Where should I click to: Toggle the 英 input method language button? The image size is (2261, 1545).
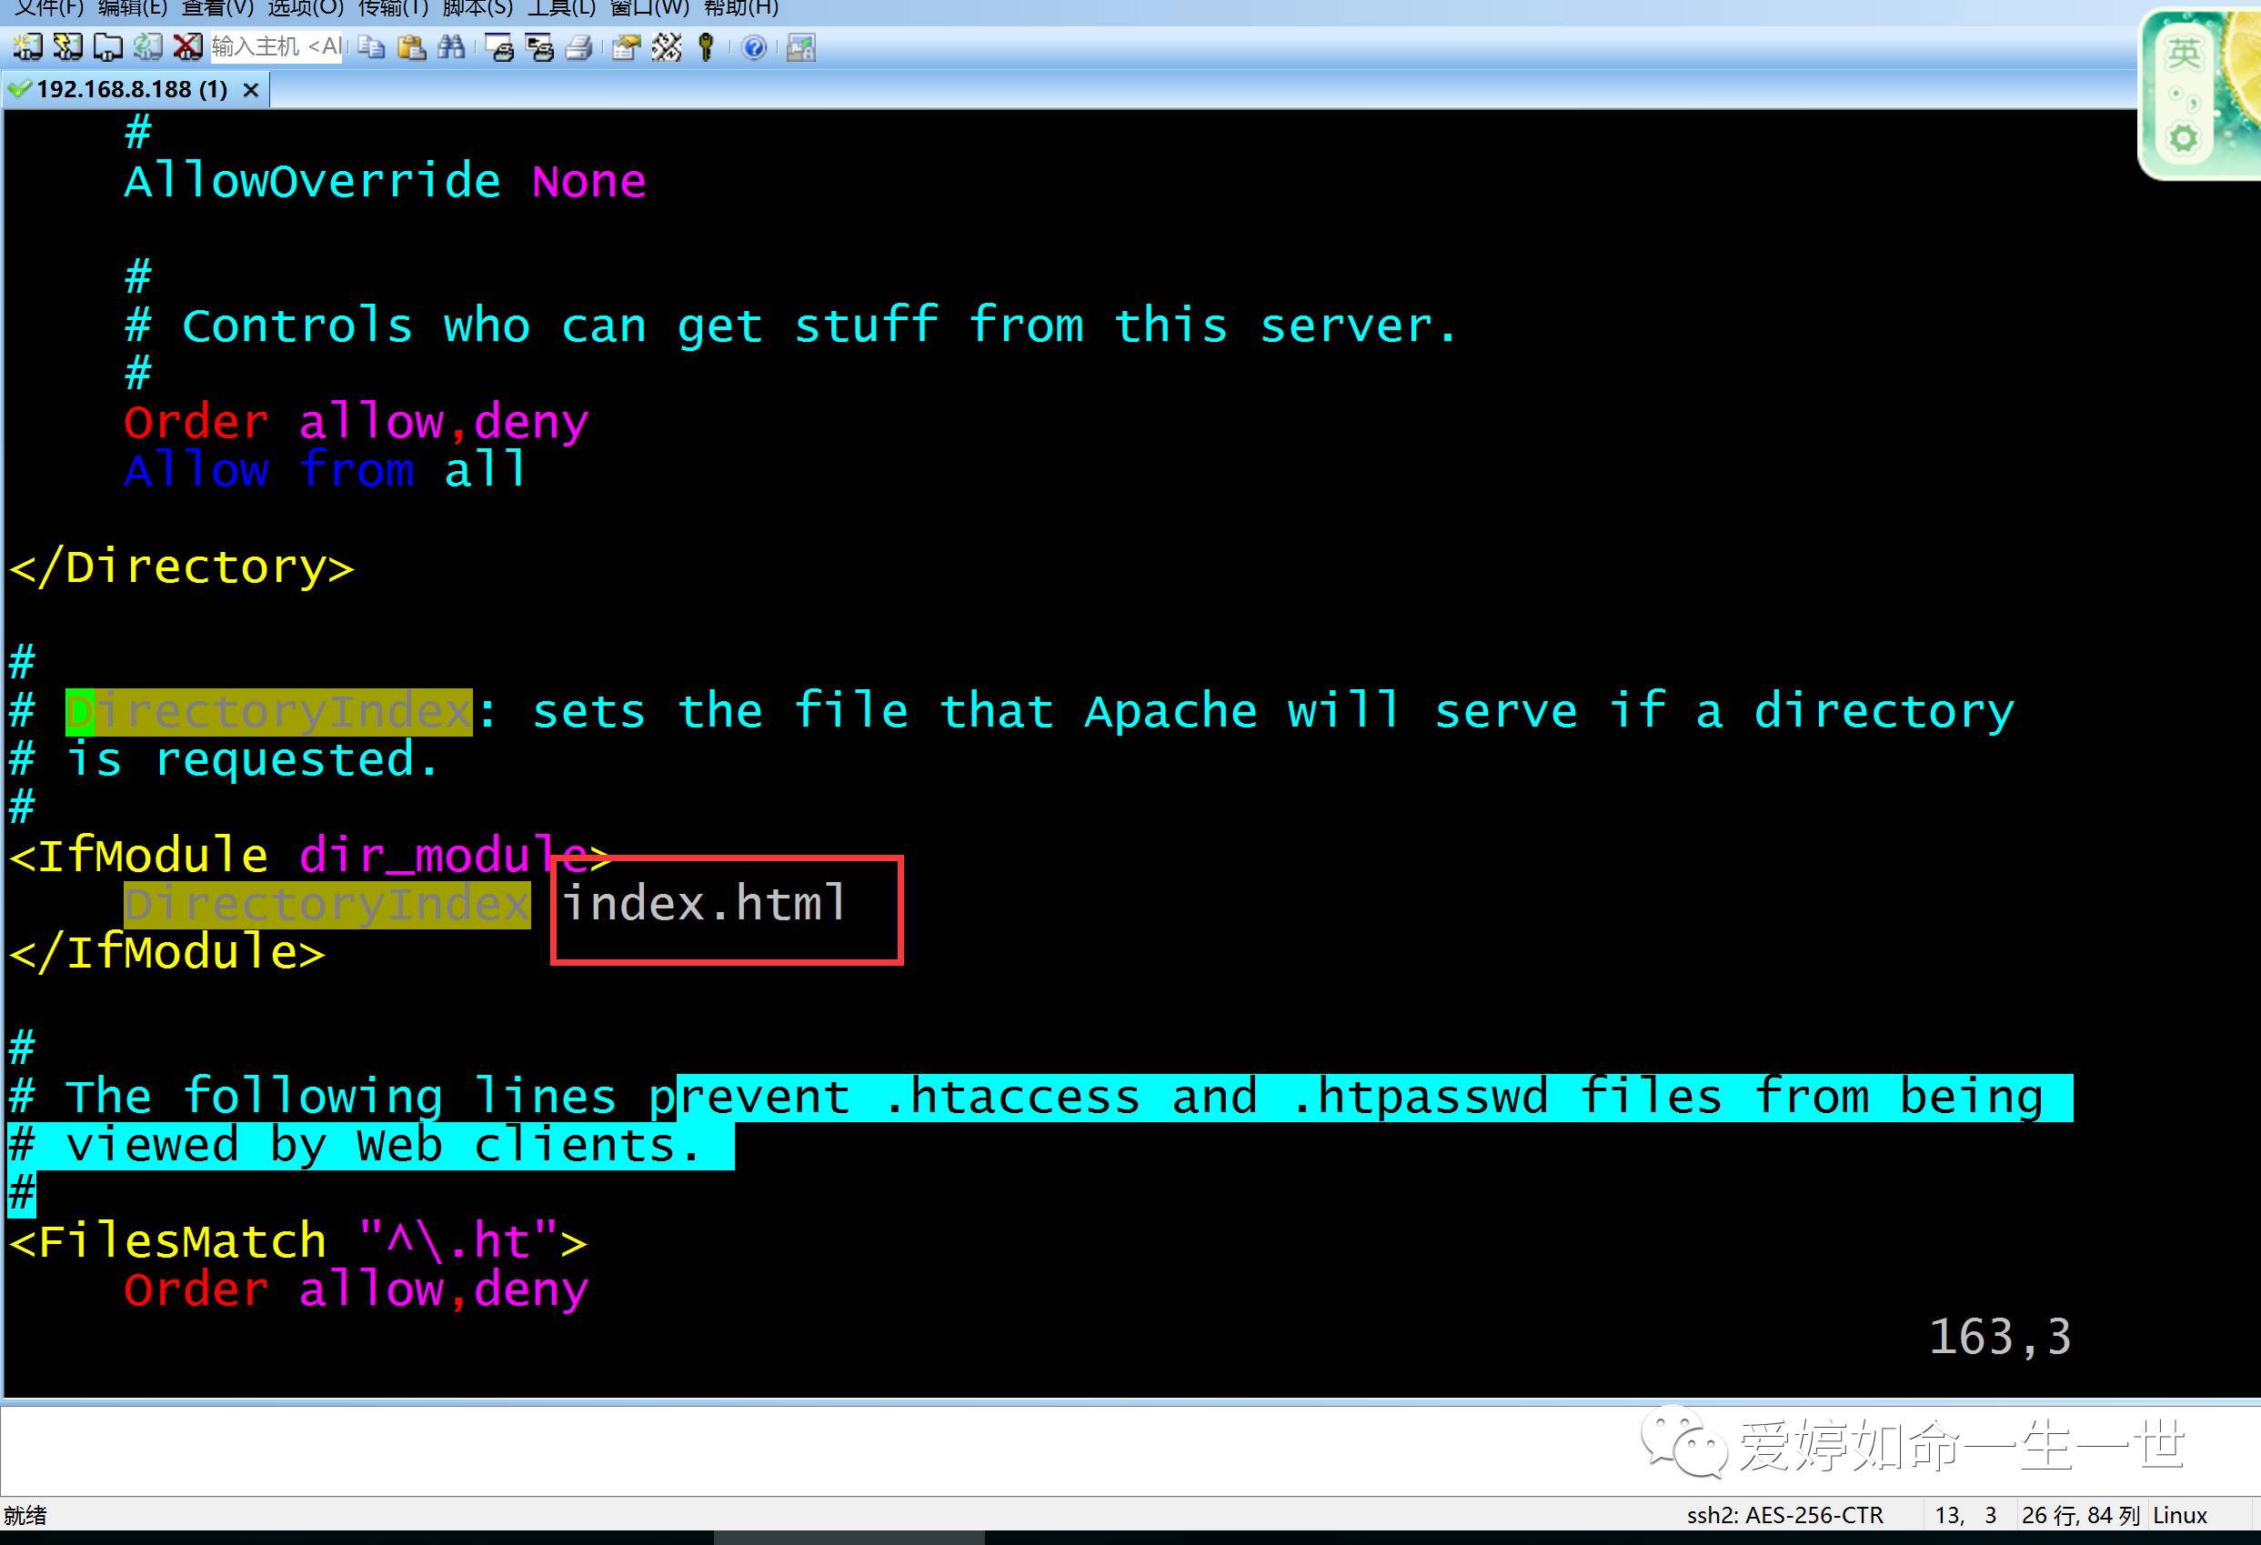[2183, 54]
